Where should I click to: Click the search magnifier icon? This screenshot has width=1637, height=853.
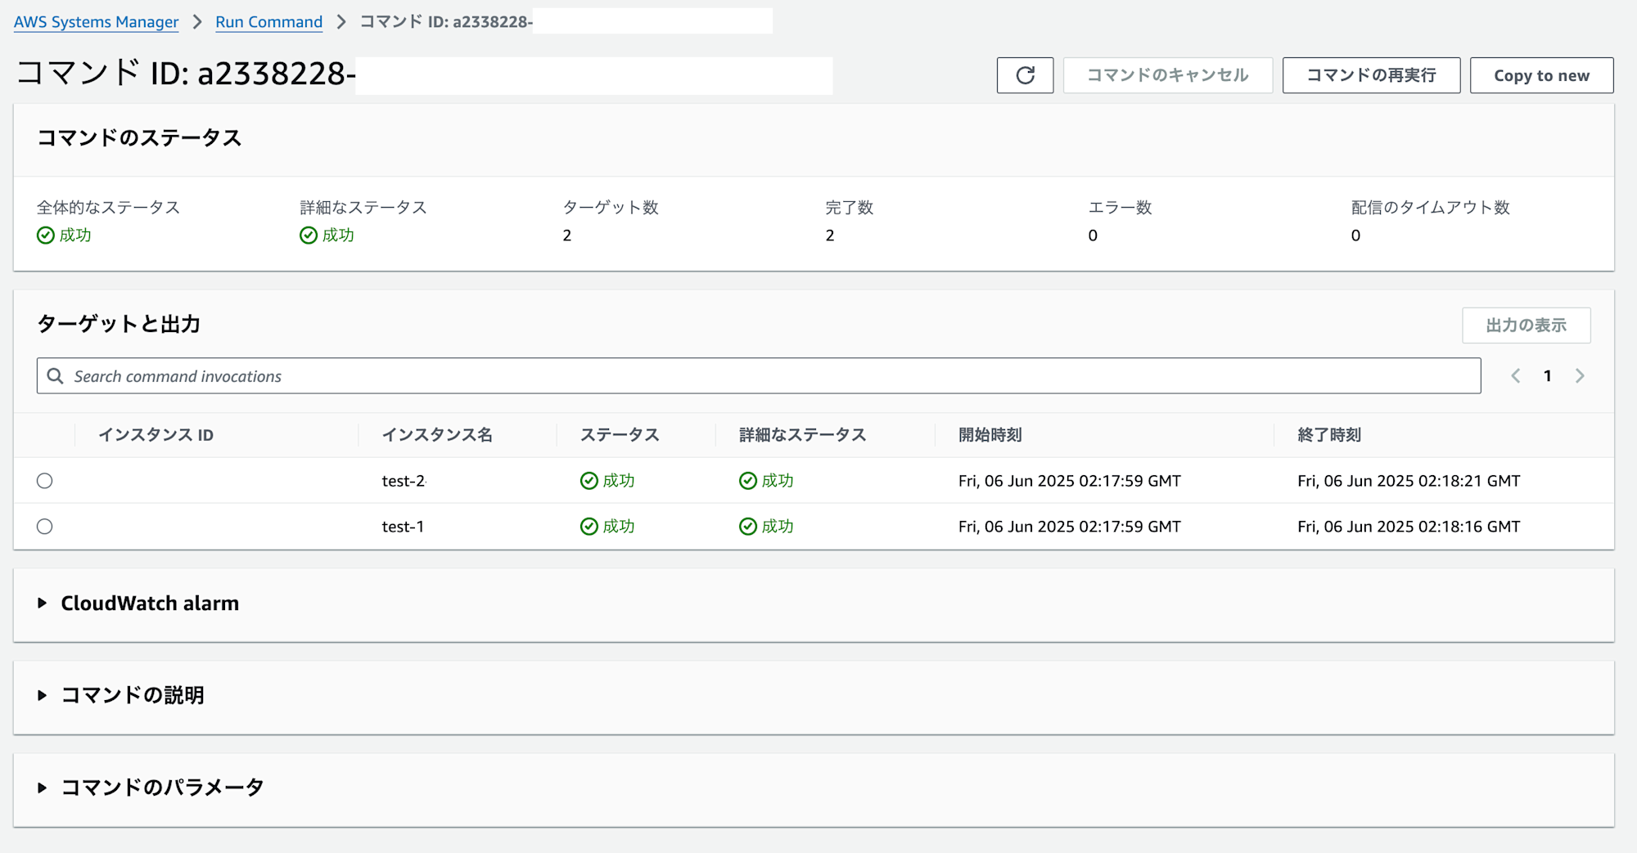pos(55,375)
